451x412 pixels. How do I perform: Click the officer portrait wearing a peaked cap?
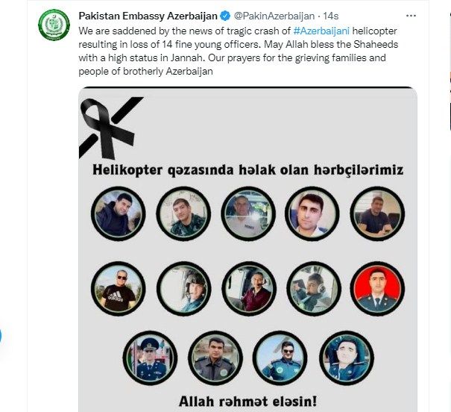(150, 358)
